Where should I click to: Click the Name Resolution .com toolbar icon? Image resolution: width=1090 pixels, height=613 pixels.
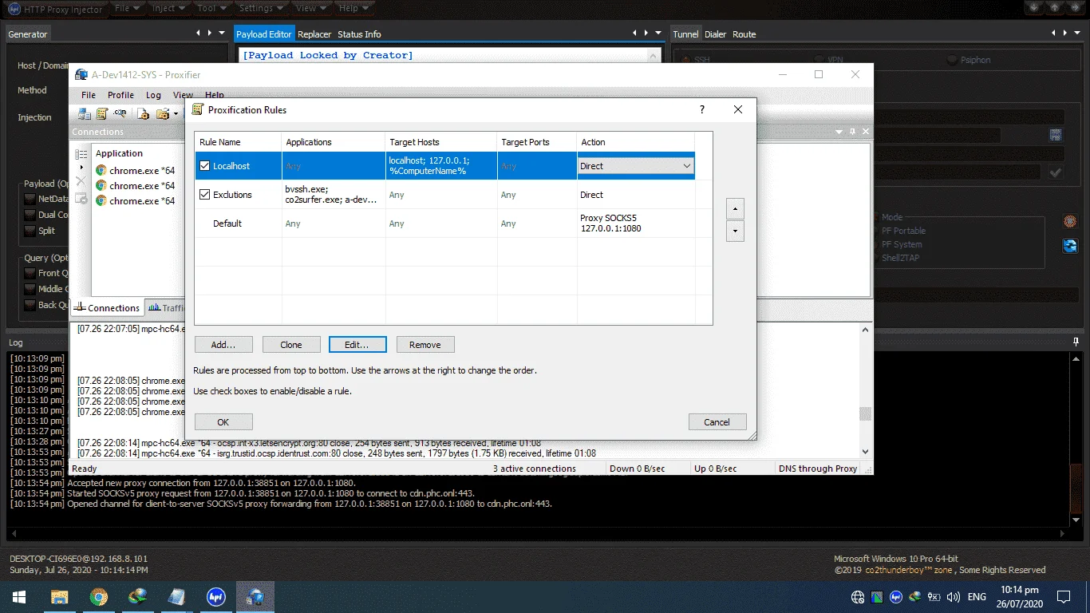(x=120, y=114)
